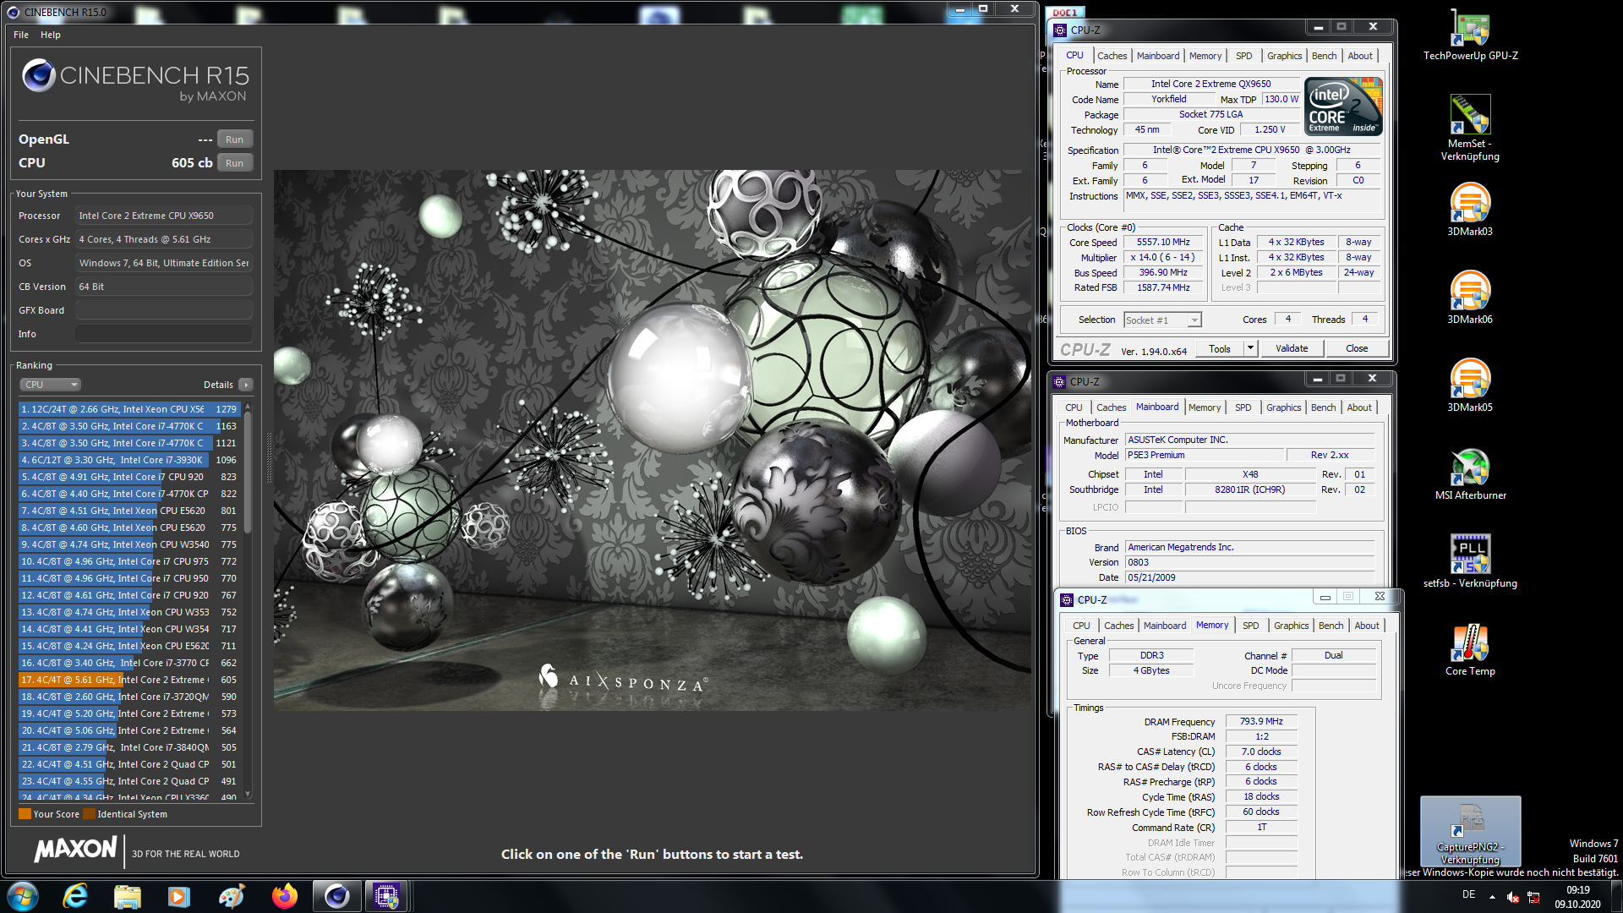Open CapturePNG2 shortcut icon

coord(1470,832)
